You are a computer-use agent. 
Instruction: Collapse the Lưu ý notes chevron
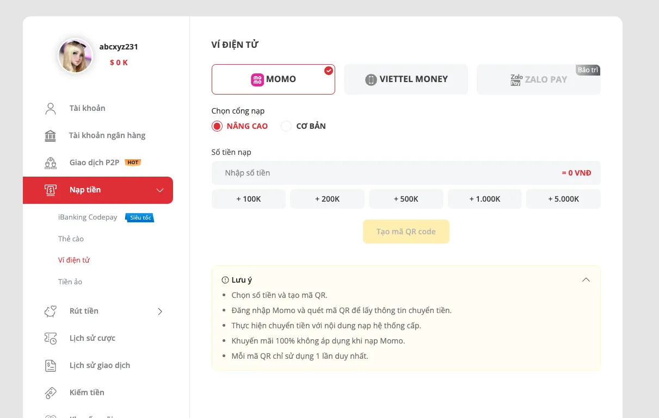(x=586, y=280)
